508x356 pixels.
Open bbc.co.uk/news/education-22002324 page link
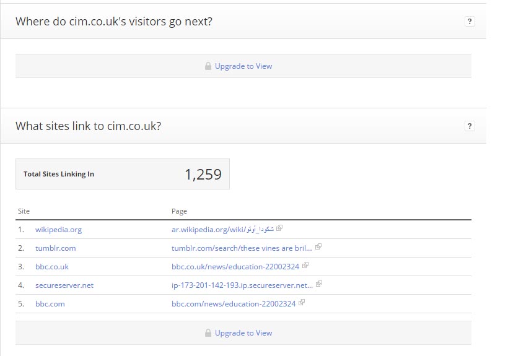click(x=235, y=267)
